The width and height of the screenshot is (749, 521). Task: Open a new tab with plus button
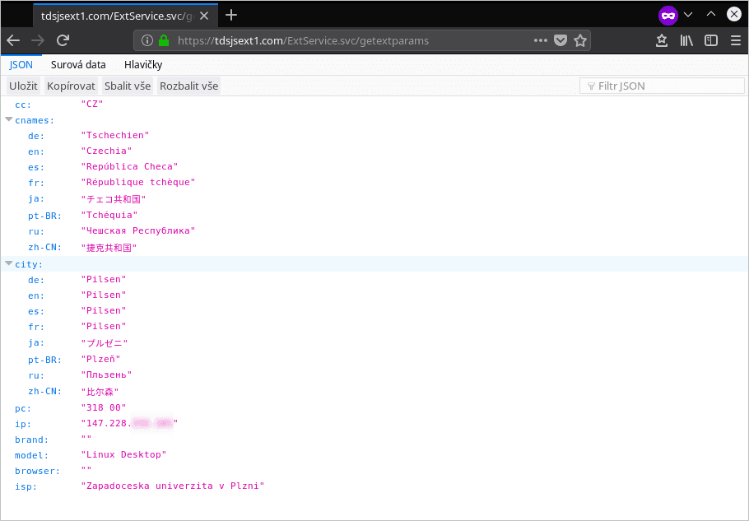[231, 16]
